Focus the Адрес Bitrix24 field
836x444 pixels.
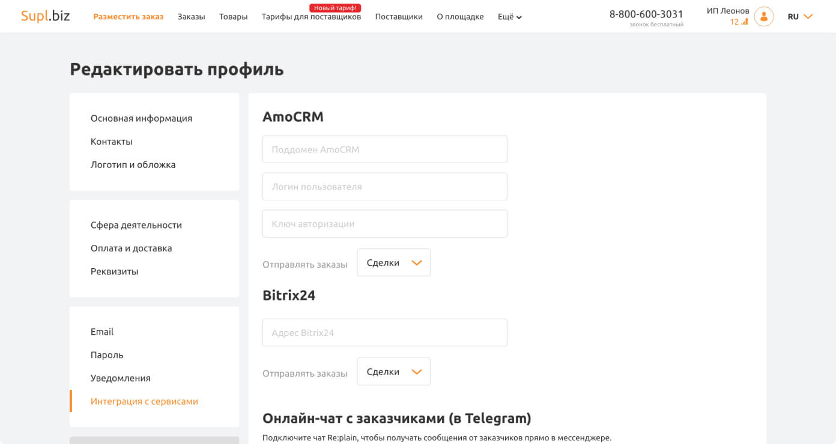click(x=385, y=332)
